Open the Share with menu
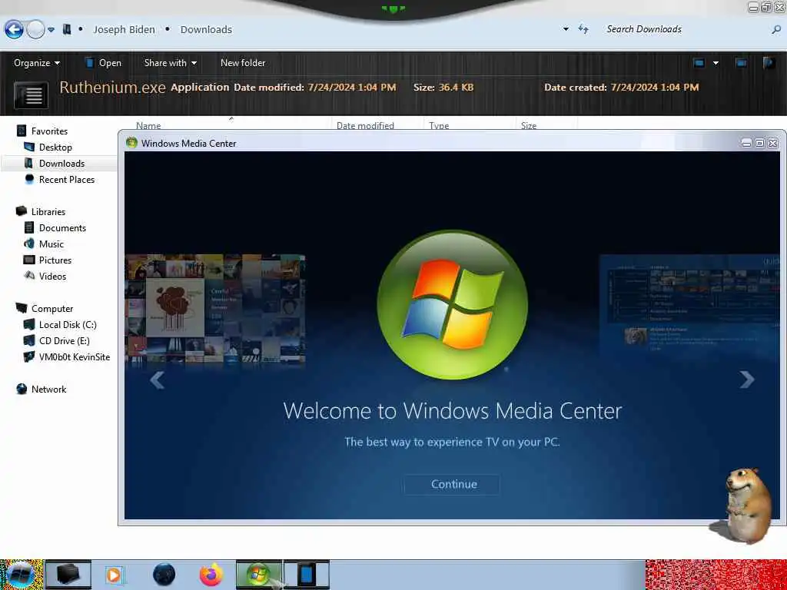This screenshot has width=787, height=590. click(170, 63)
